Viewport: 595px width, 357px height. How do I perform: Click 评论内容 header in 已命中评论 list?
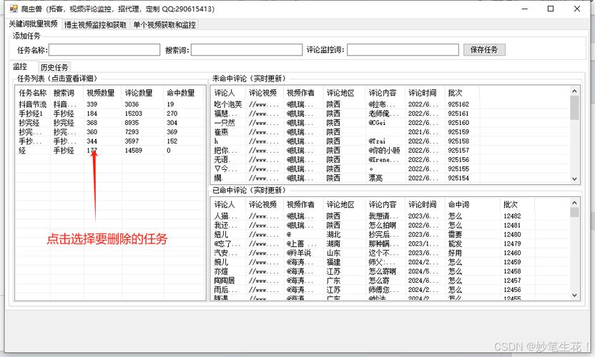click(385, 205)
